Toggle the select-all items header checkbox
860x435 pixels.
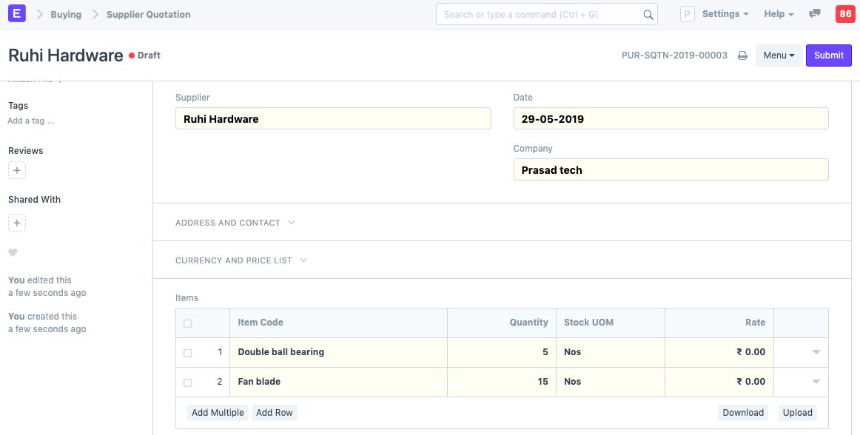point(187,323)
